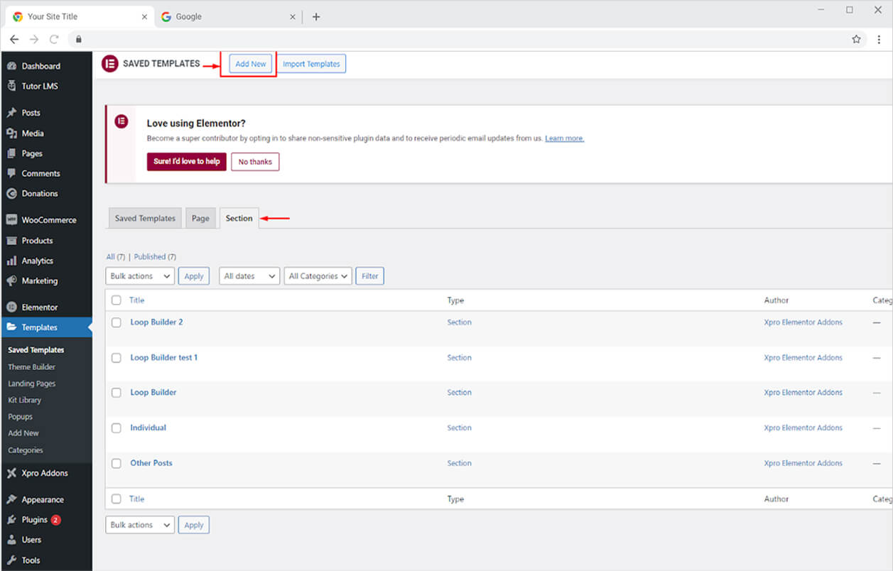Open Tutor LMS via its sidebar icon

(x=11, y=86)
